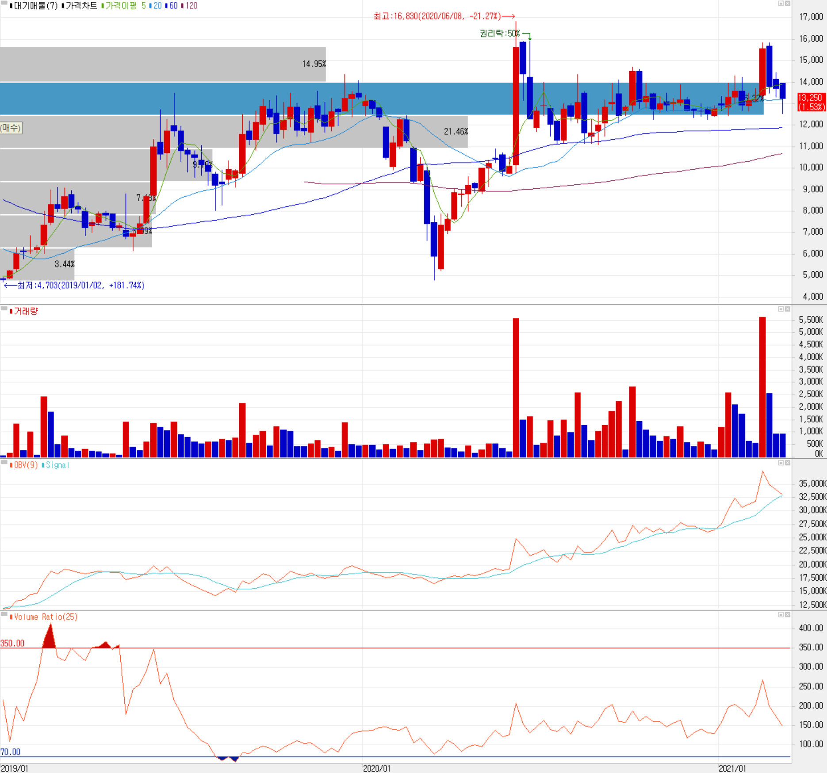Click the 60-period moving average label
Screen dimensions: 827x773
click(x=172, y=6)
